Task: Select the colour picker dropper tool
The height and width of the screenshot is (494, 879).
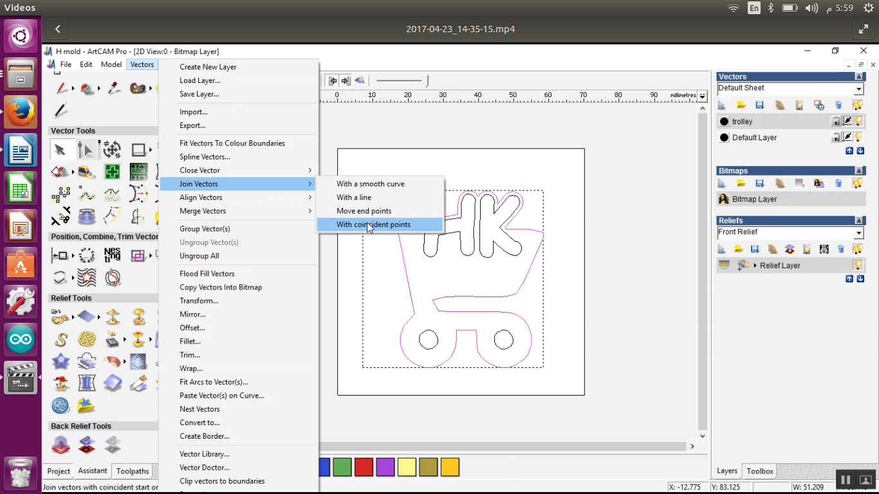Action: click(114, 88)
